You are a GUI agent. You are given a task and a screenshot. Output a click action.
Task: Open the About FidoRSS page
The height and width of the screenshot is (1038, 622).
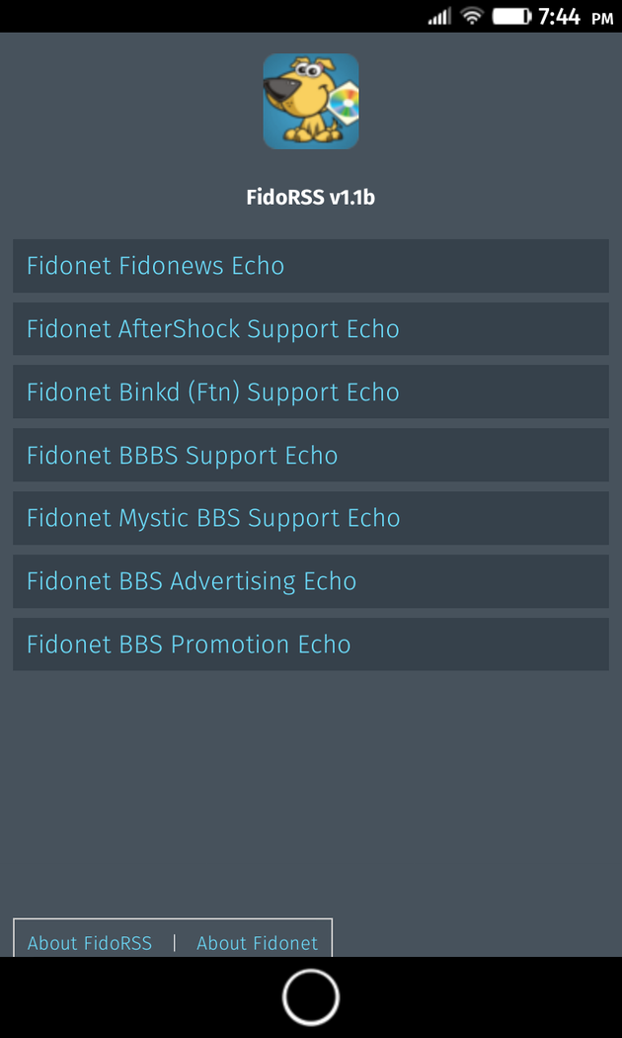[90, 943]
